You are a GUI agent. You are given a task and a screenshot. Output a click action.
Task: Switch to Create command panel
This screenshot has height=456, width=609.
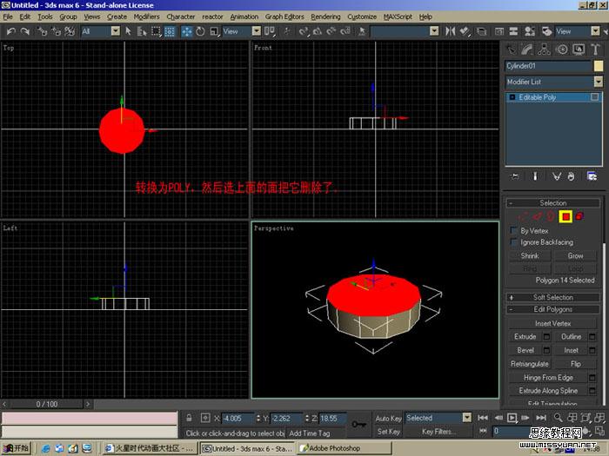[x=511, y=50]
